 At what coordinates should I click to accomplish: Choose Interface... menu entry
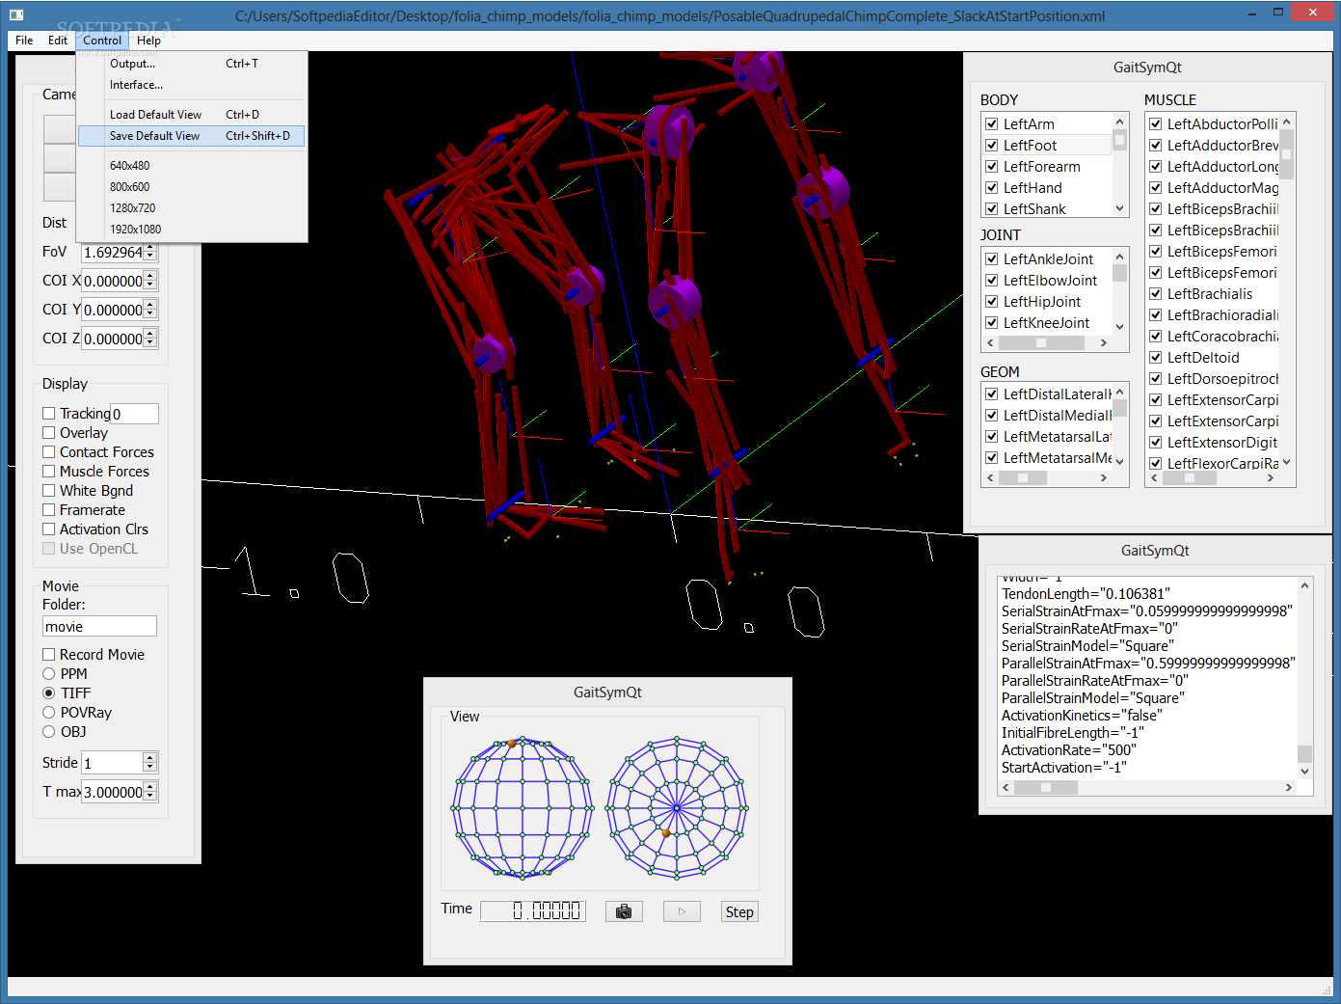pos(192,85)
